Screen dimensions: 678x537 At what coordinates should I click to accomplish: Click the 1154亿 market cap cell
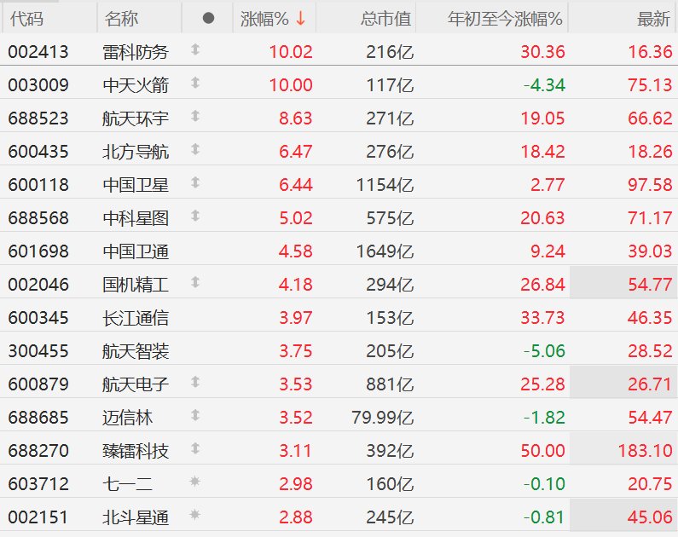[x=385, y=185]
